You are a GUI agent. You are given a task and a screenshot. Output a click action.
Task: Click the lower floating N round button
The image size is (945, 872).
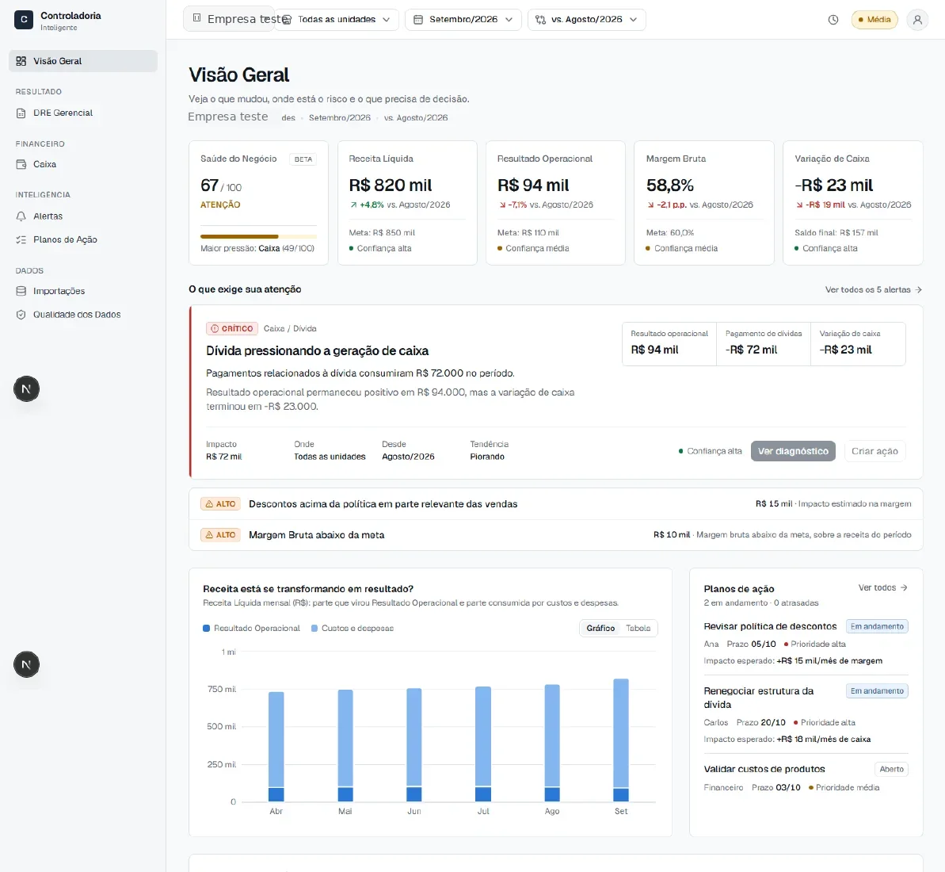[x=26, y=664]
